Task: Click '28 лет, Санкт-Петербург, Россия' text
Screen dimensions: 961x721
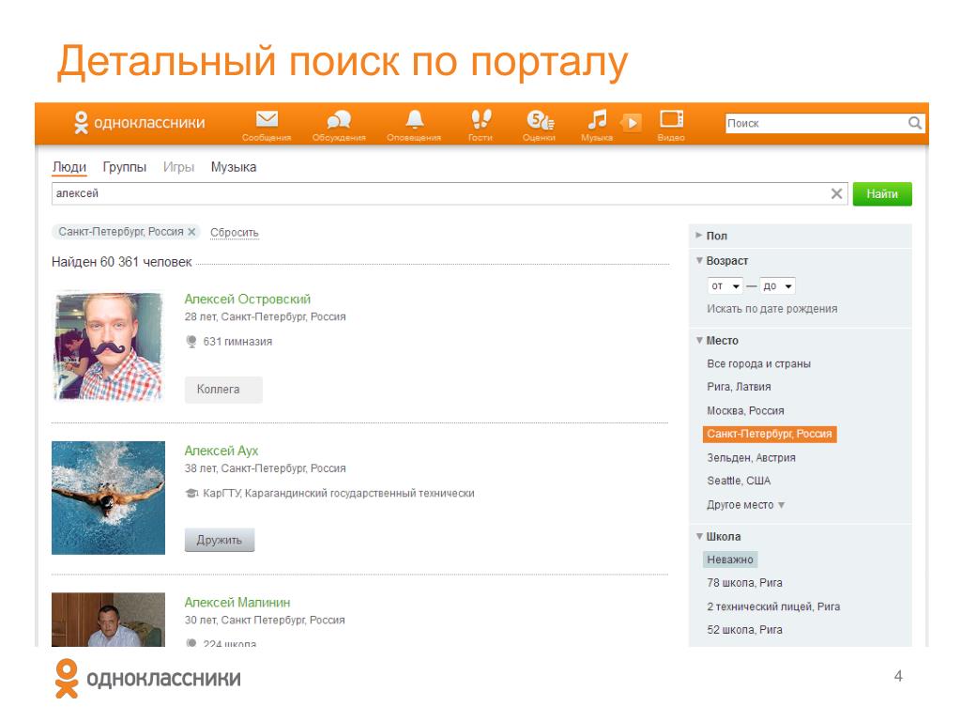Action: [x=266, y=316]
